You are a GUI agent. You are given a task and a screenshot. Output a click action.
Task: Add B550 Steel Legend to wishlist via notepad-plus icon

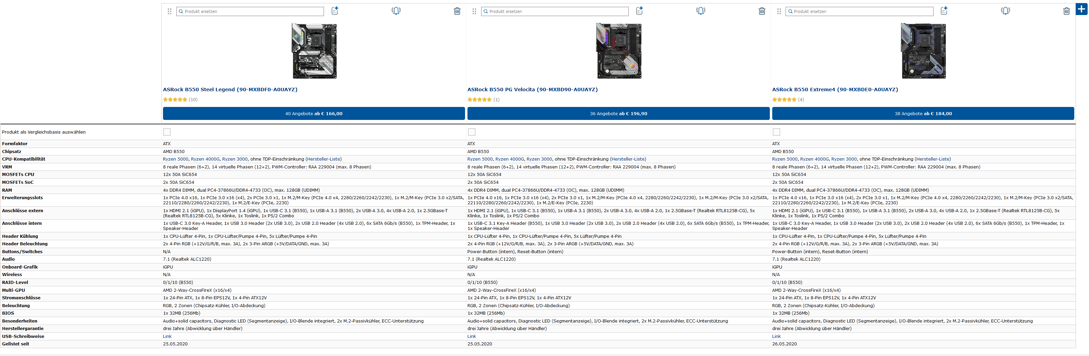[335, 11]
